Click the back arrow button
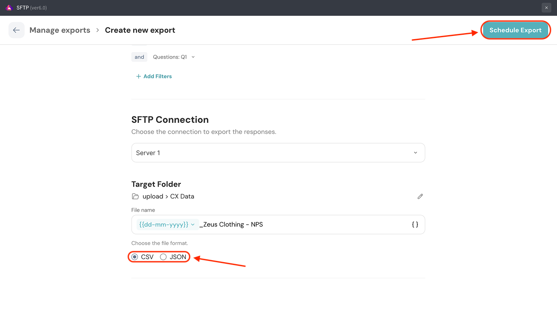The image size is (557, 313). [x=16, y=30]
